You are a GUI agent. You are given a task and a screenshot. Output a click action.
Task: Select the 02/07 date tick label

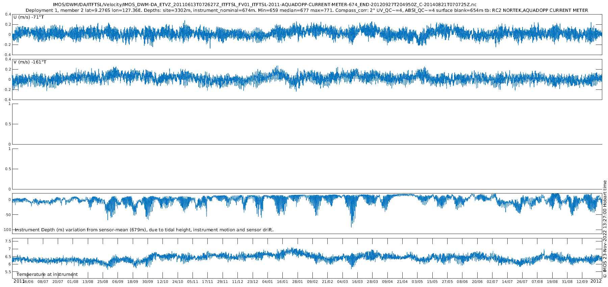click(x=492, y=282)
